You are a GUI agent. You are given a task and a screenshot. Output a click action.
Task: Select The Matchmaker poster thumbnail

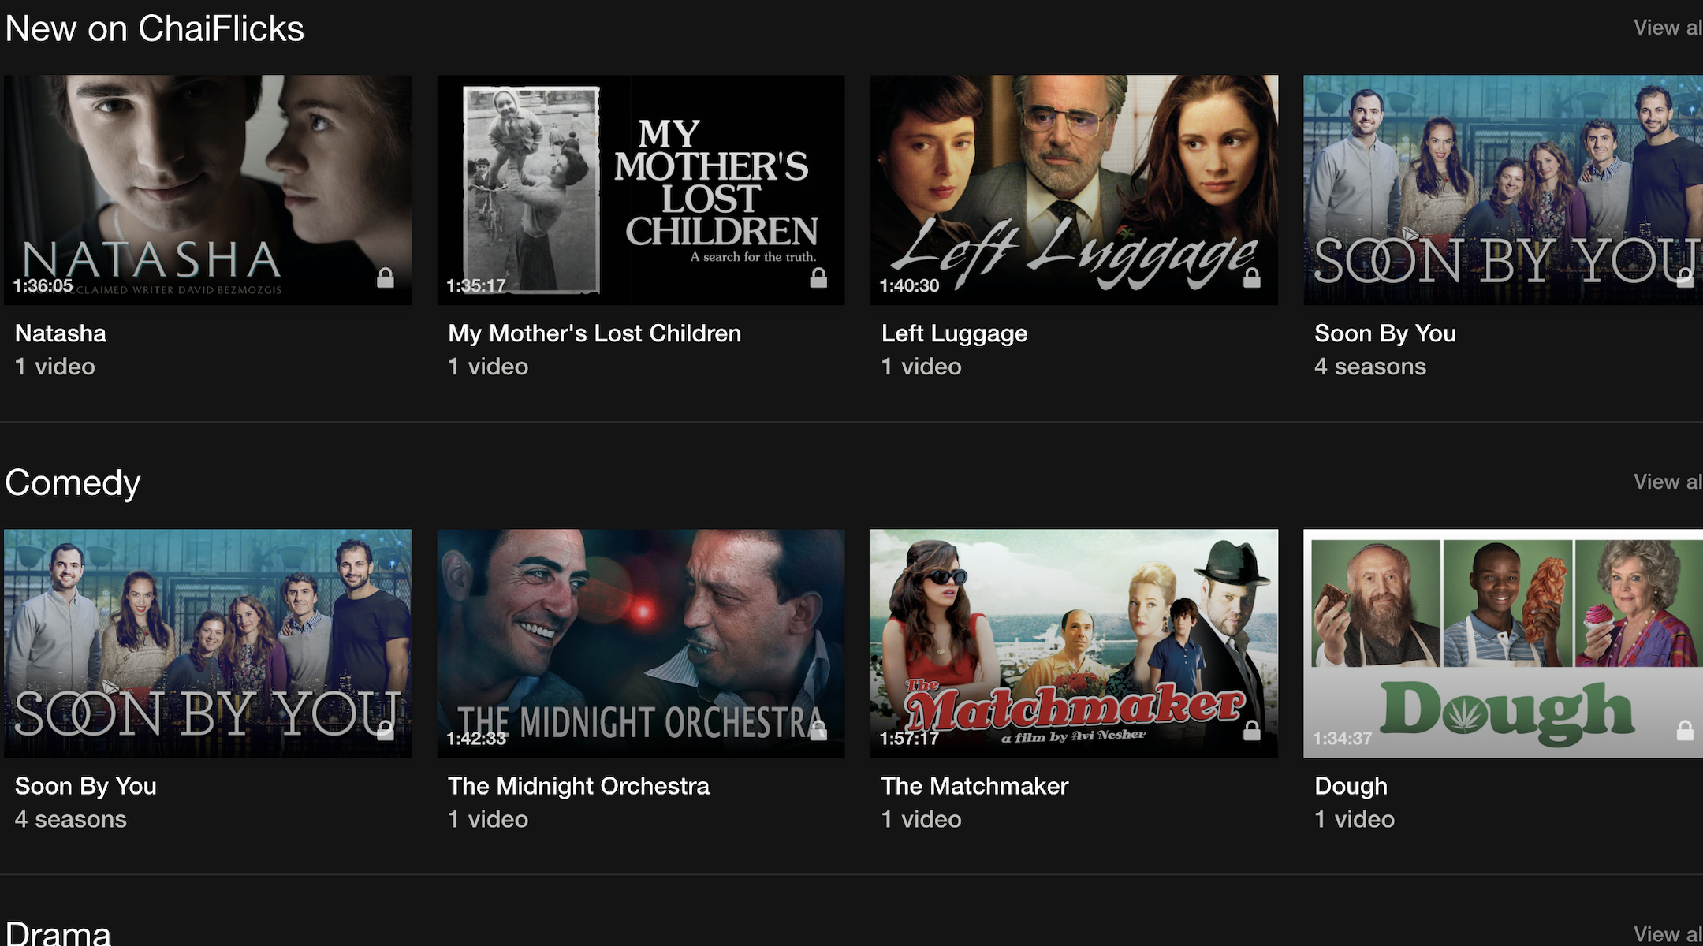point(1074,643)
